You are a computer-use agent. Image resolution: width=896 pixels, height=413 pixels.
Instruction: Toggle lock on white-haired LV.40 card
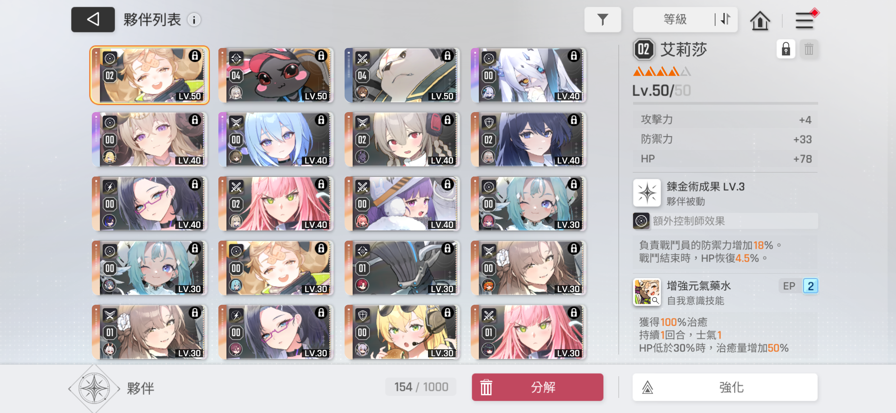click(574, 56)
